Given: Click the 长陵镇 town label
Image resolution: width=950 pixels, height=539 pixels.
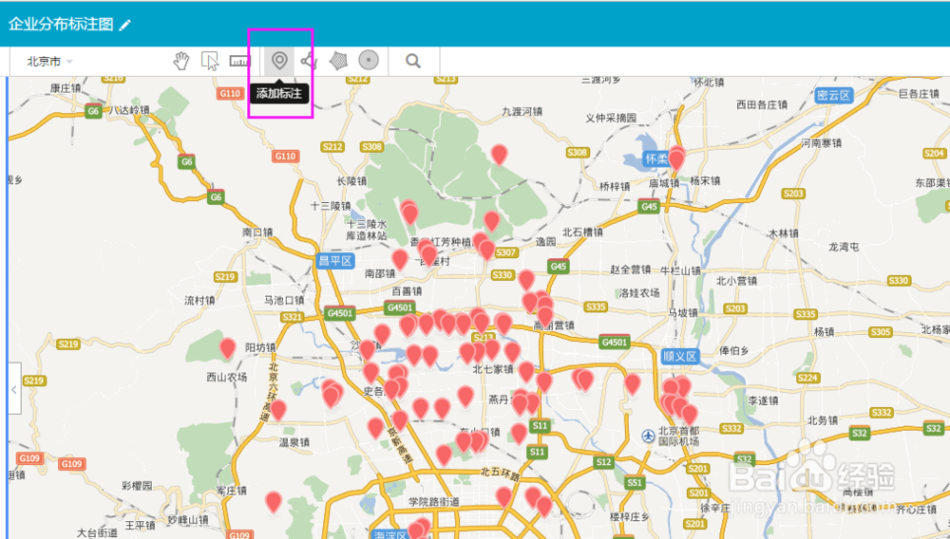Looking at the screenshot, I should pyautogui.click(x=352, y=181).
